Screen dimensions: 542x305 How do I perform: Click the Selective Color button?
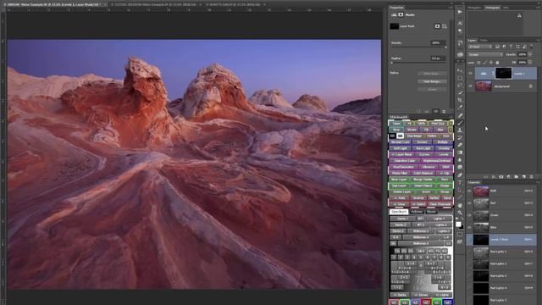pyautogui.click(x=405, y=161)
